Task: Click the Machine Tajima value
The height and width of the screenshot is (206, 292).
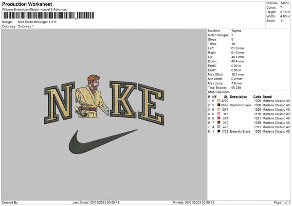Action: pyautogui.click(x=236, y=31)
